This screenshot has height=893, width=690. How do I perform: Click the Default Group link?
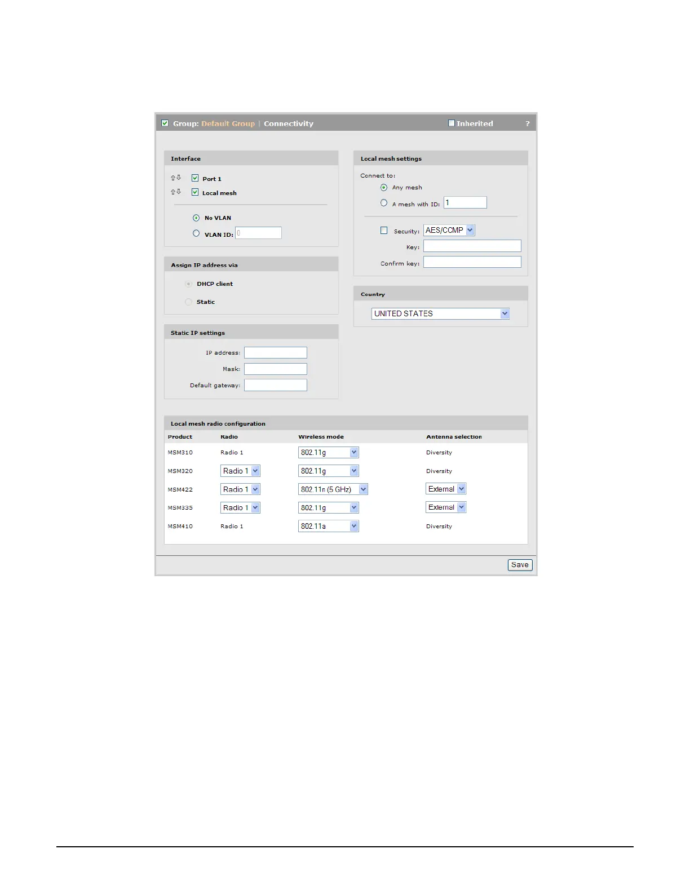(228, 123)
